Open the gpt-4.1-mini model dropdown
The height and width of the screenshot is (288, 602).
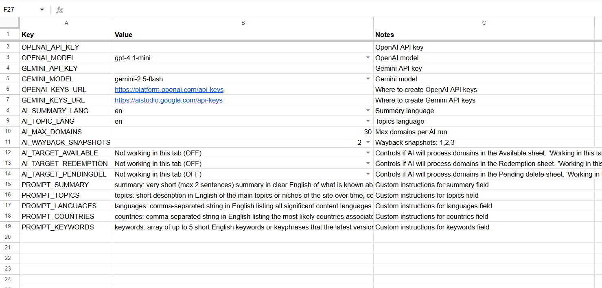click(x=368, y=58)
